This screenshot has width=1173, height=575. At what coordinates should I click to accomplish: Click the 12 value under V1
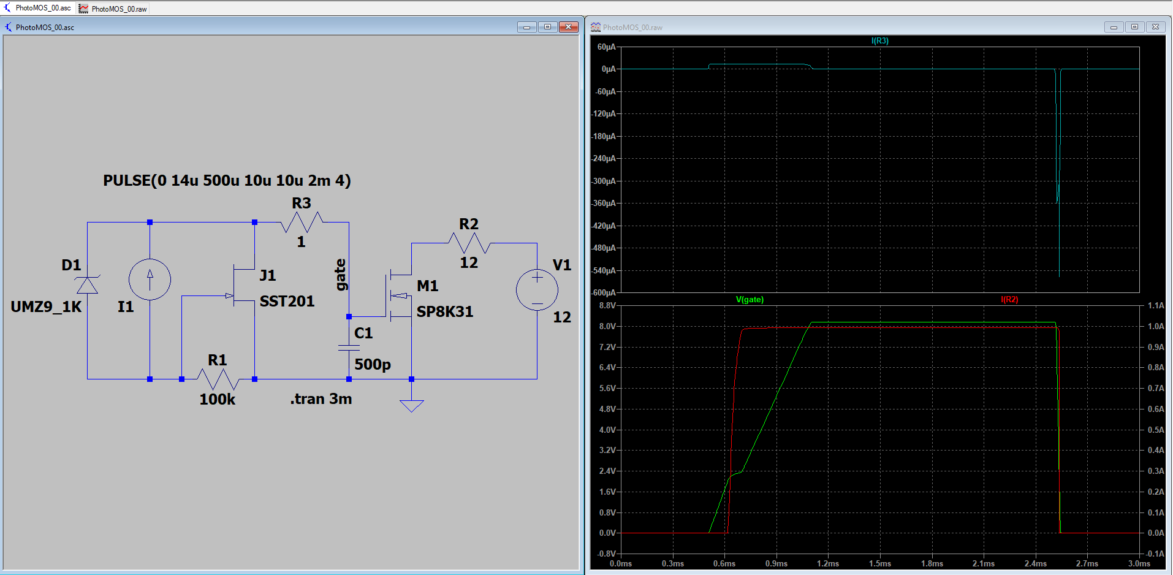click(562, 317)
